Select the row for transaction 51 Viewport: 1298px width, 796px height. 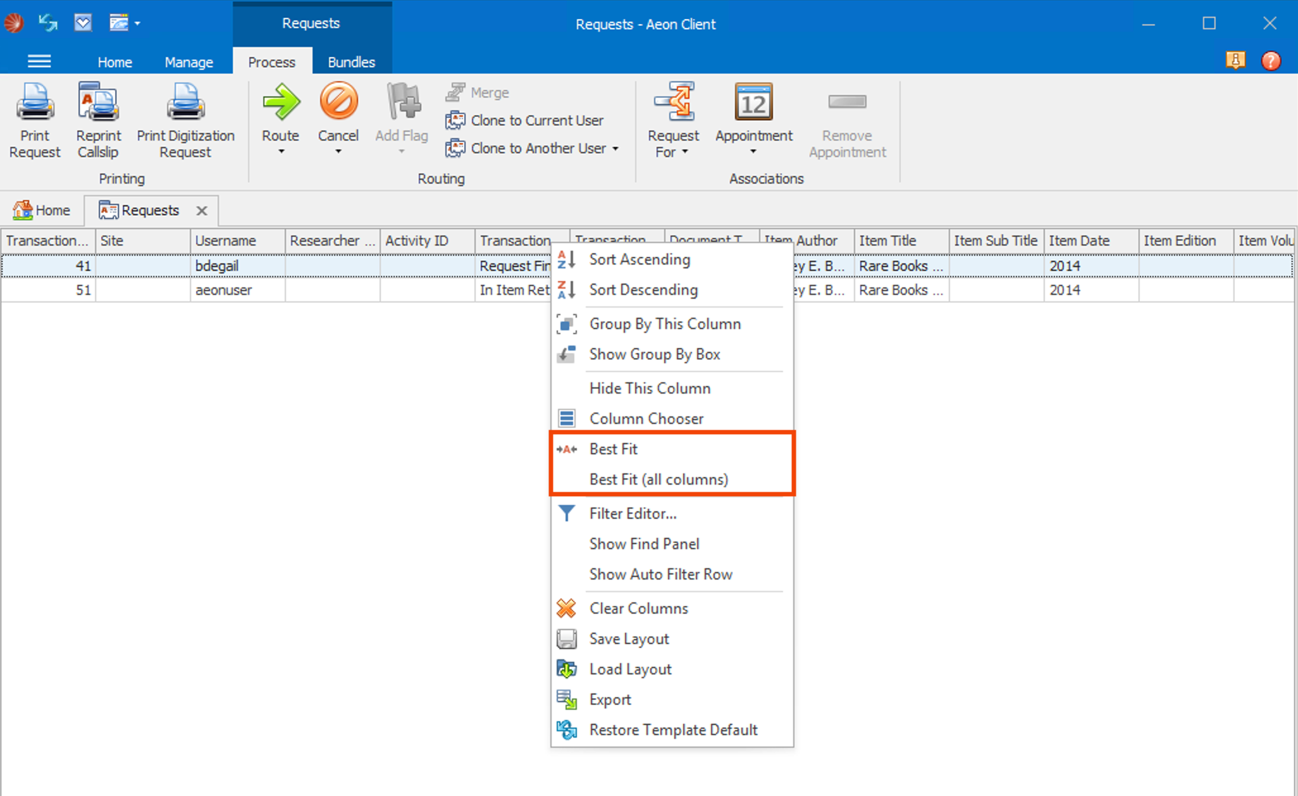pos(253,290)
